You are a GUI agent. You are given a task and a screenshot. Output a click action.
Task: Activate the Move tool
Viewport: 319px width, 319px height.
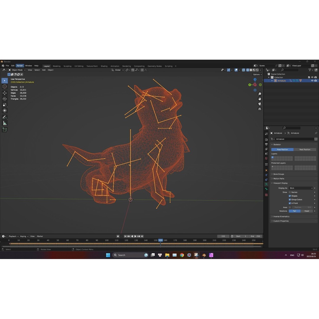tap(4, 93)
